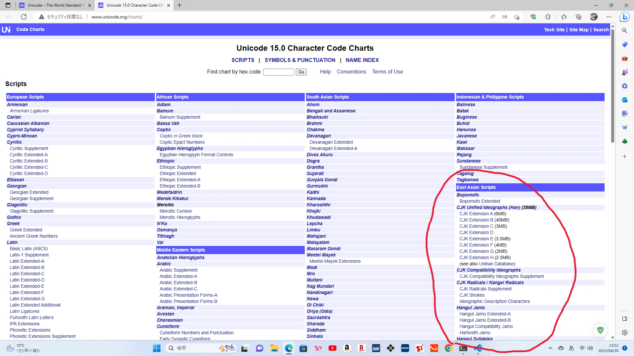
Task: Open Collections icon in toolbar
Action: [579, 17]
